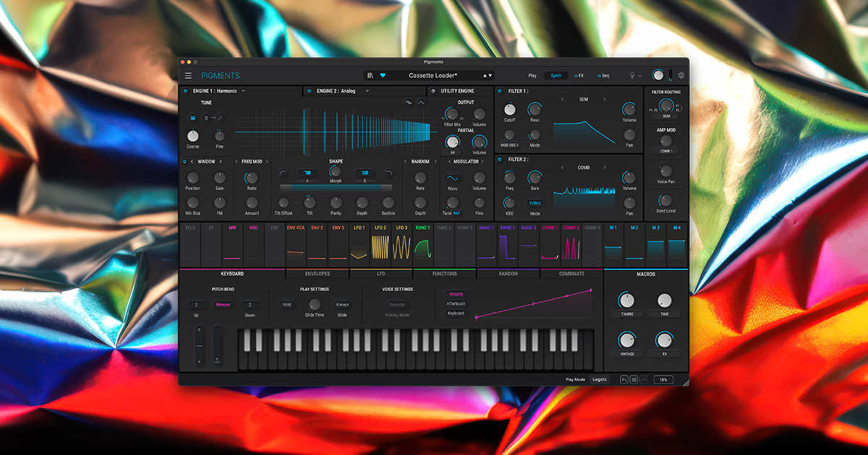
Task: Toggle the favorite heart for the preset
Action: (x=383, y=75)
